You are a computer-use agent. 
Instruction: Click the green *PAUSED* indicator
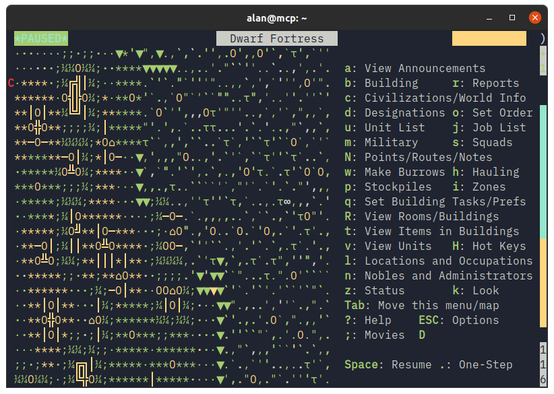pos(41,38)
